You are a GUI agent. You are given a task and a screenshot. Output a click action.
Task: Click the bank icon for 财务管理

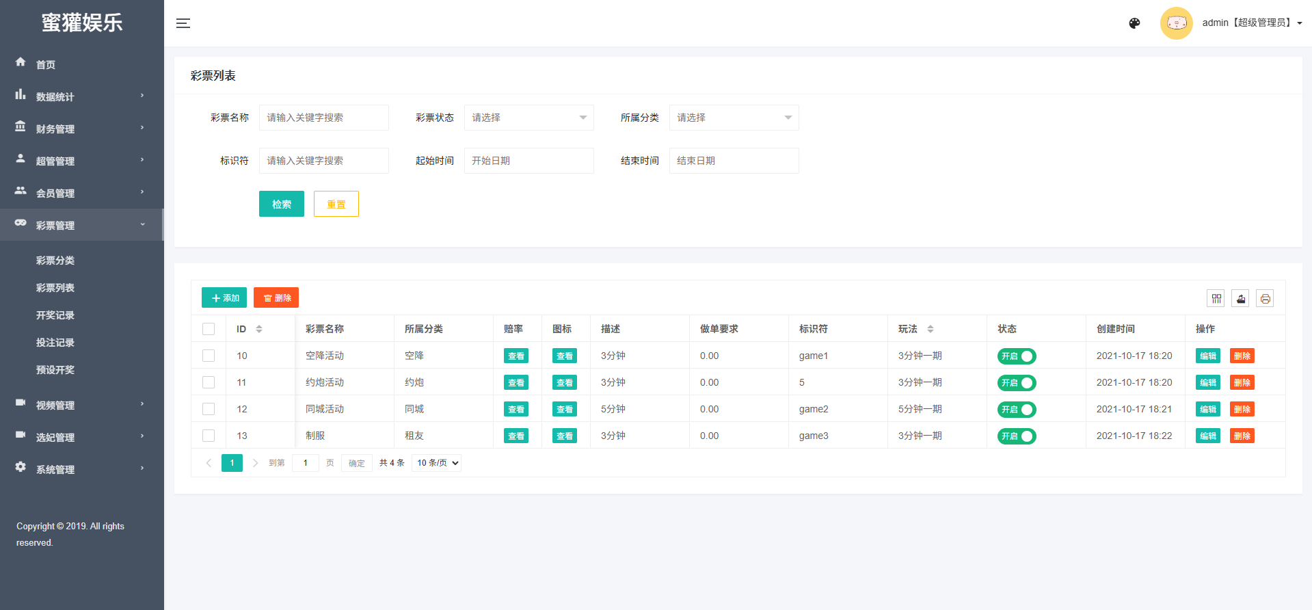coord(21,127)
